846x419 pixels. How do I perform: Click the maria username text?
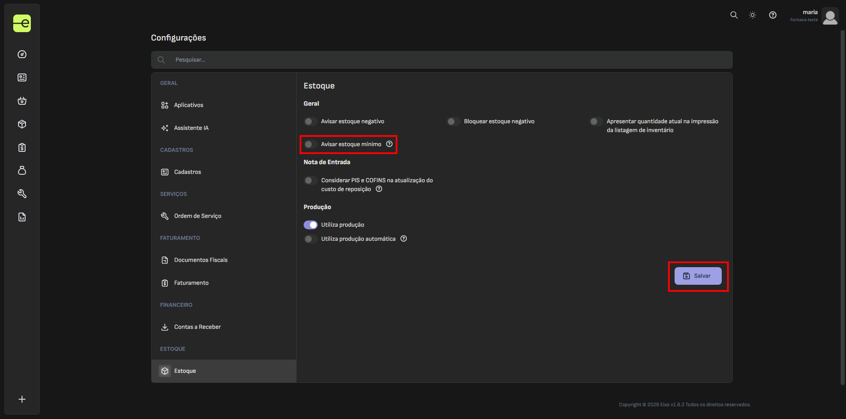[x=810, y=12]
